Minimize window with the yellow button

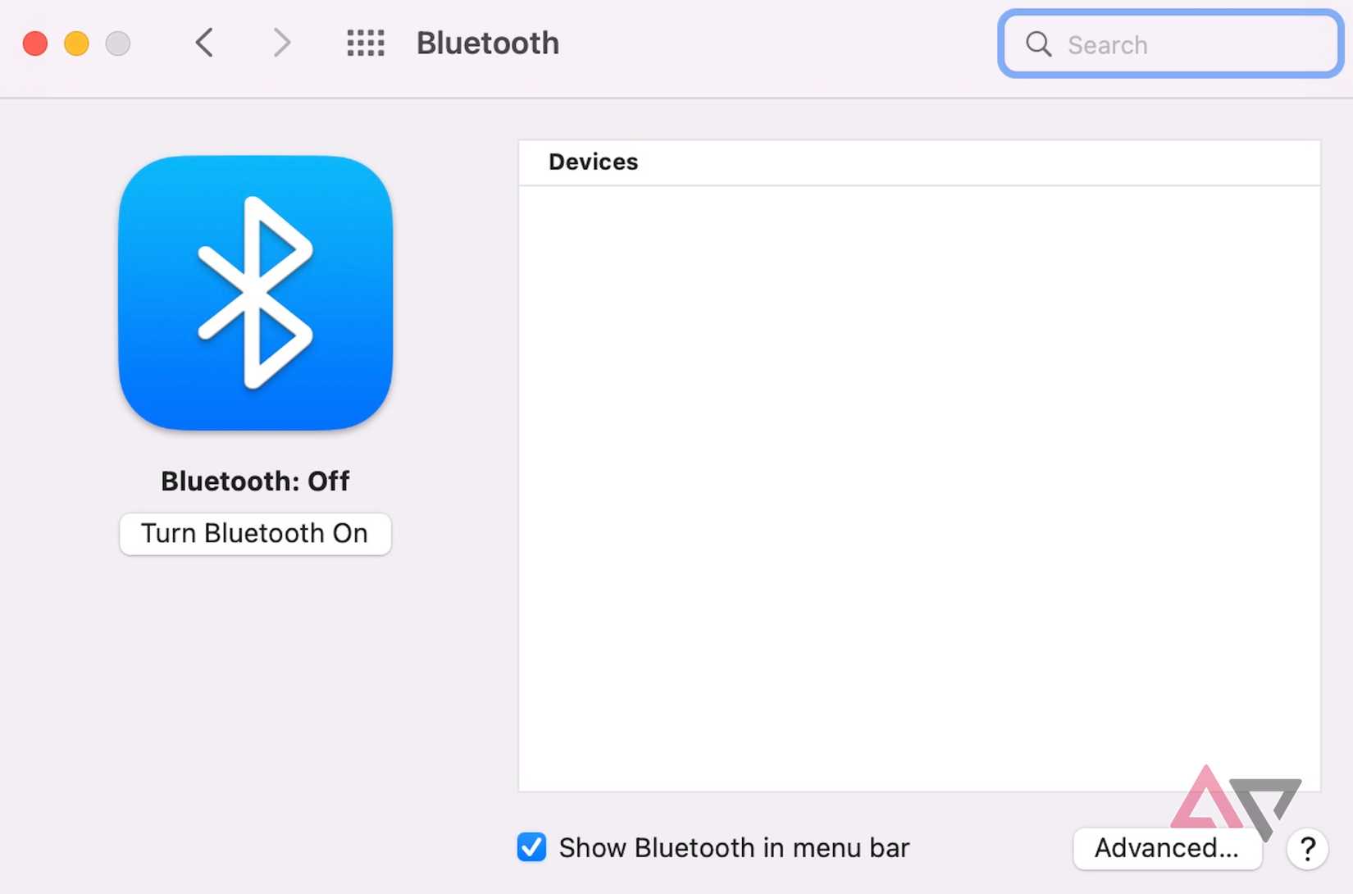pos(76,43)
